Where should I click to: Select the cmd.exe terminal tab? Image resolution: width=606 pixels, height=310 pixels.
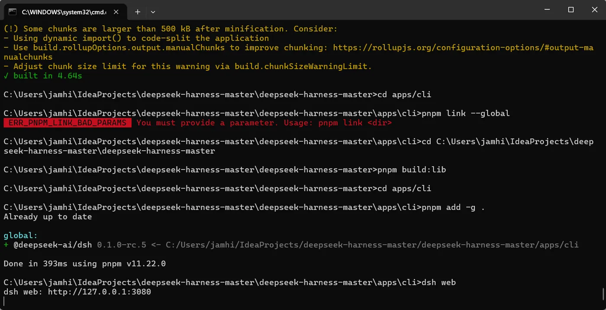(65, 12)
